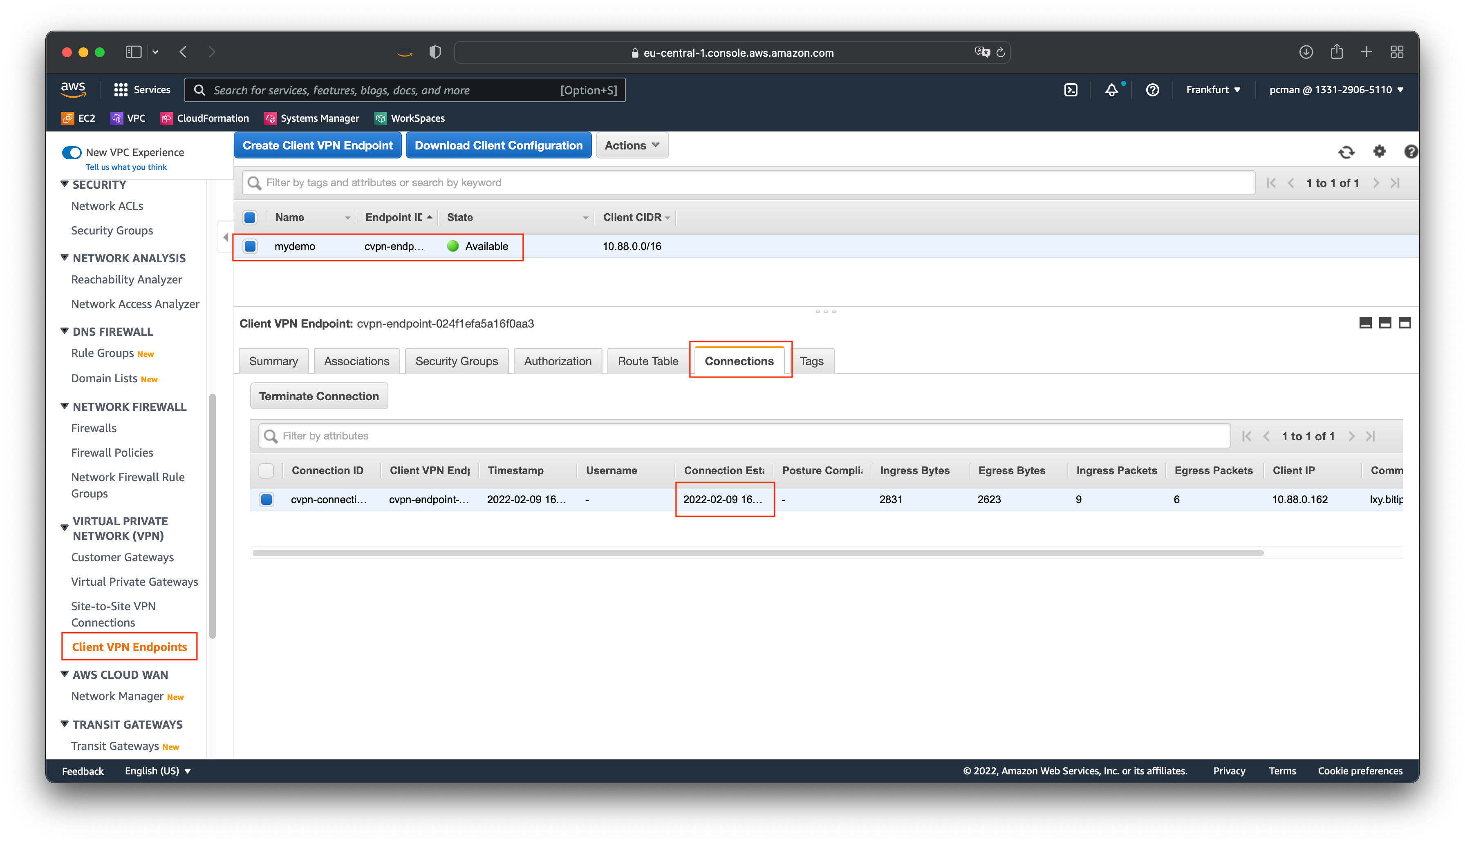The width and height of the screenshot is (1465, 843).
Task: Click Download Client Configuration button
Action: 499,145
